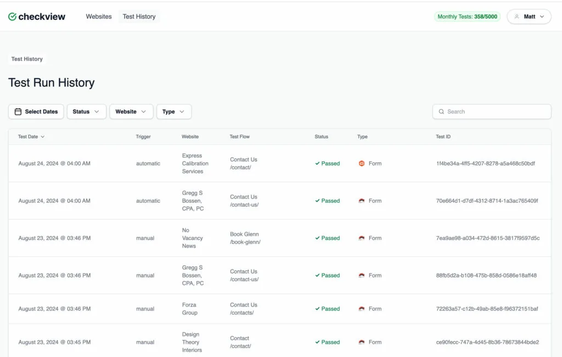Select test ID 88fb5d2a-b108-475b-858d-0586e18aff48
562x357 pixels.
point(486,275)
